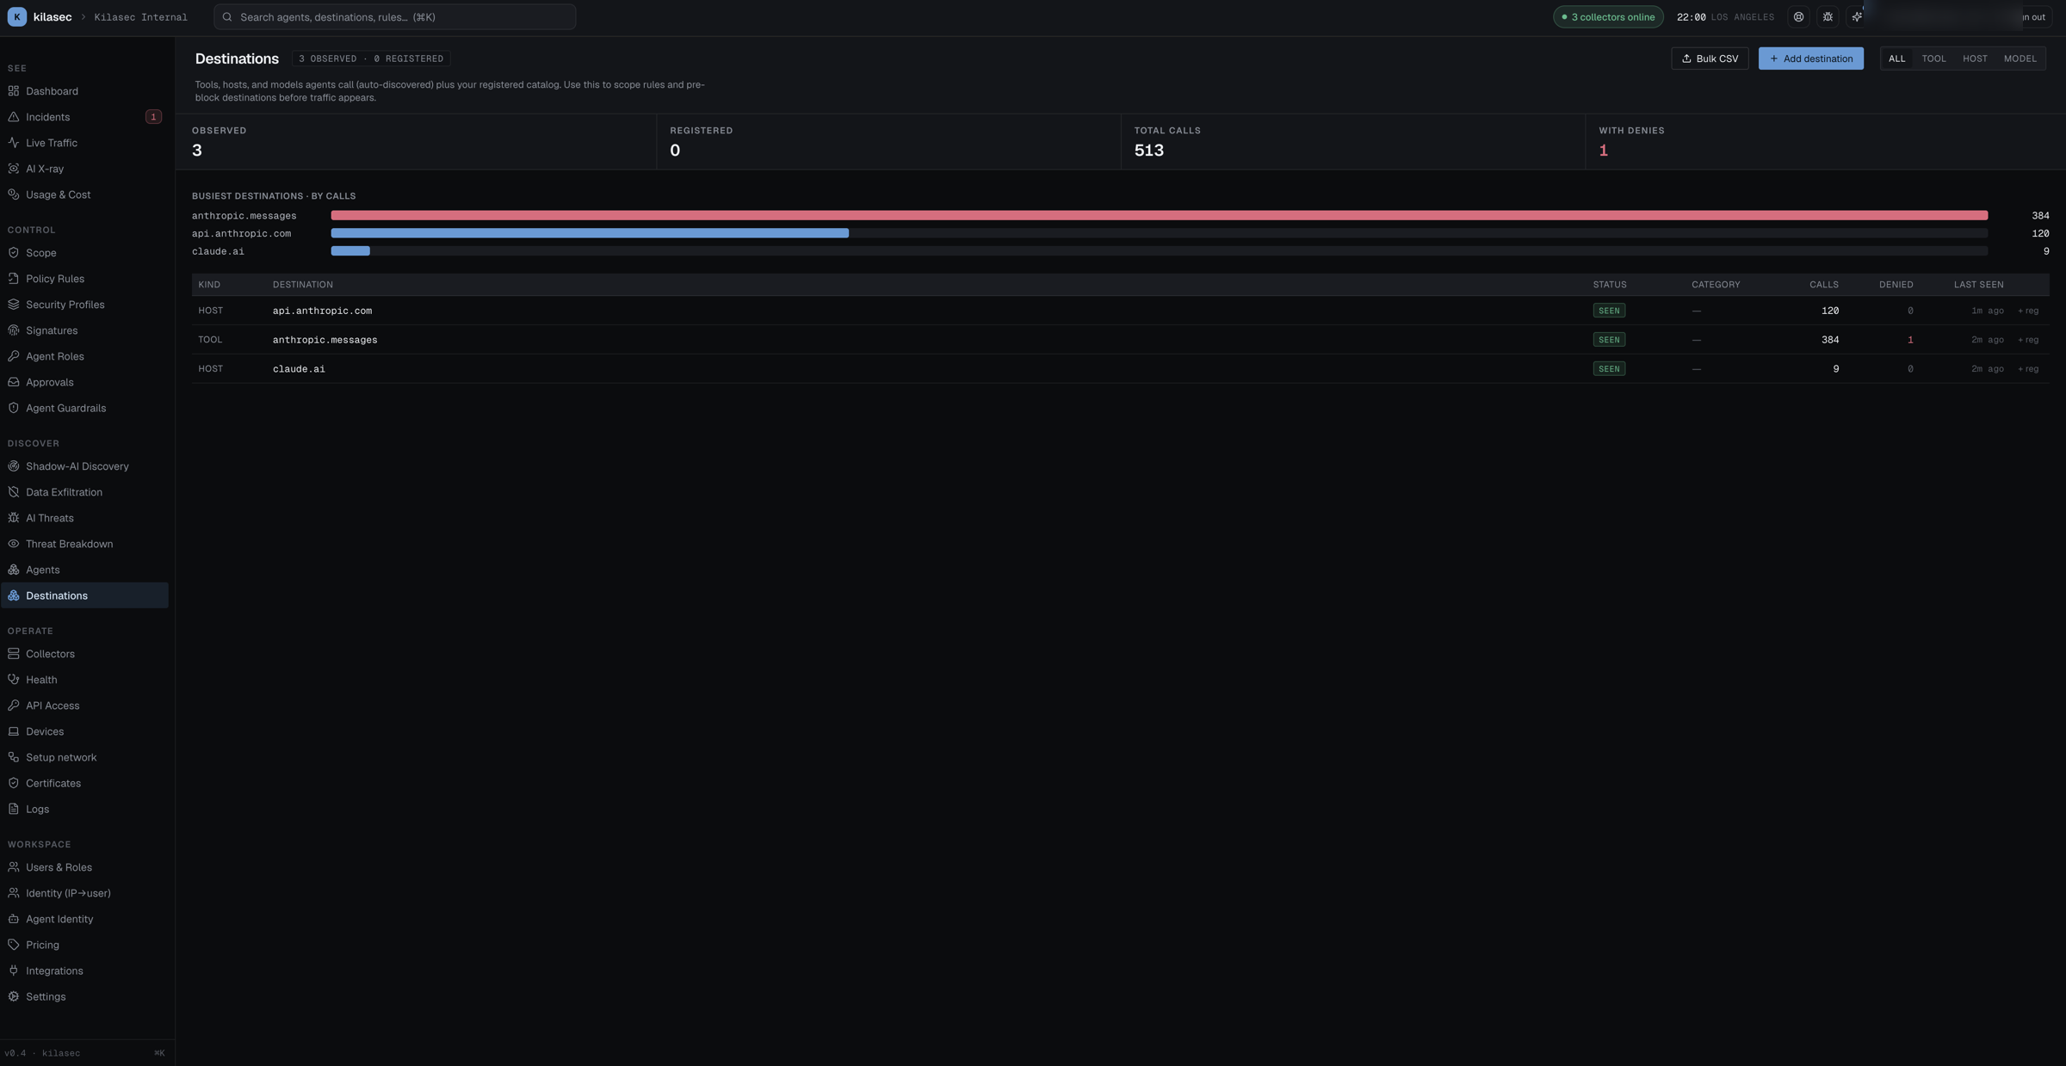Focus the Search agents, destinations, rules field

point(394,17)
